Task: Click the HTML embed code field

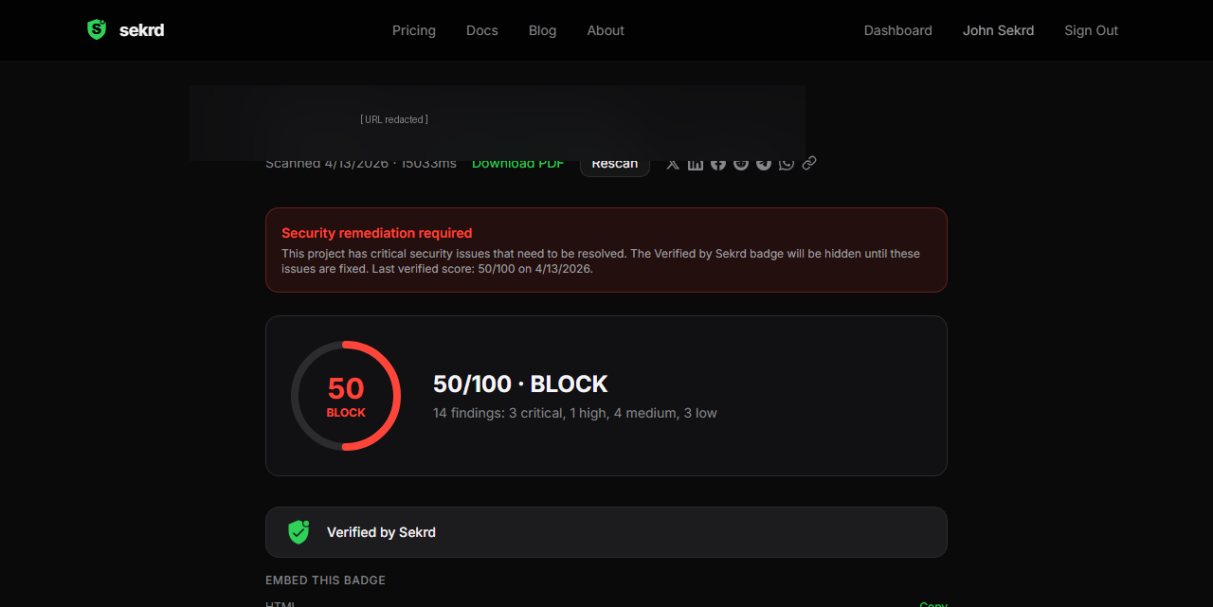Action: (569, 604)
